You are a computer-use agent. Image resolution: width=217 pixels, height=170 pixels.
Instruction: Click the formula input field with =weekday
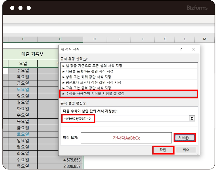click(124, 118)
